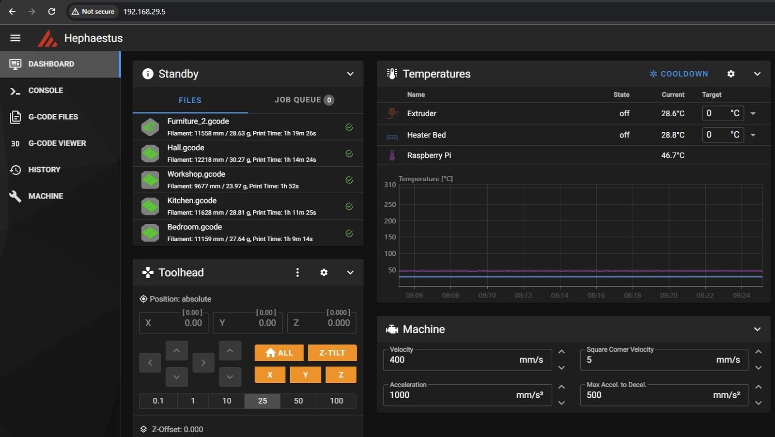The width and height of the screenshot is (775, 437).
Task: Select the 0.1 mm move distance
Action: pyautogui.click(x=158, y=401)
